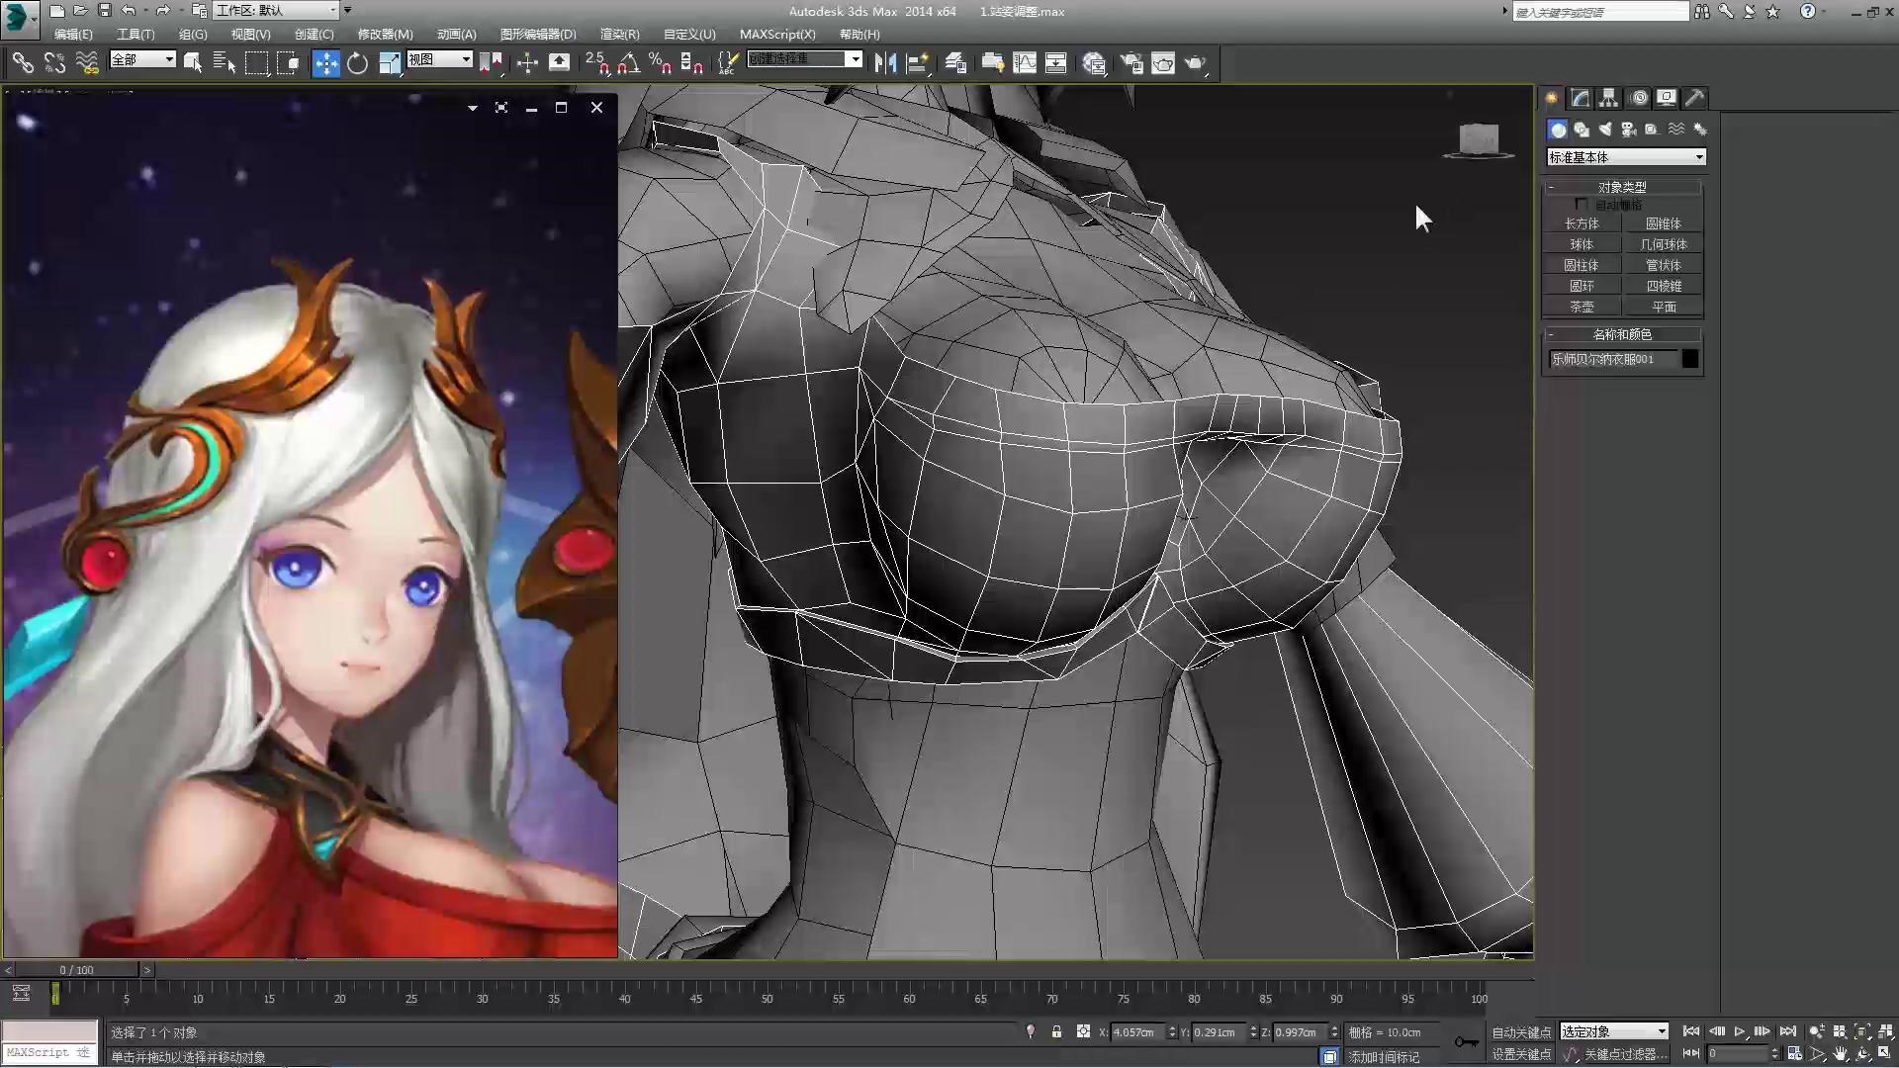The image size is (1899, 1068).
Task: Open the 修改器(M) menu
Action: coord(385,34)
